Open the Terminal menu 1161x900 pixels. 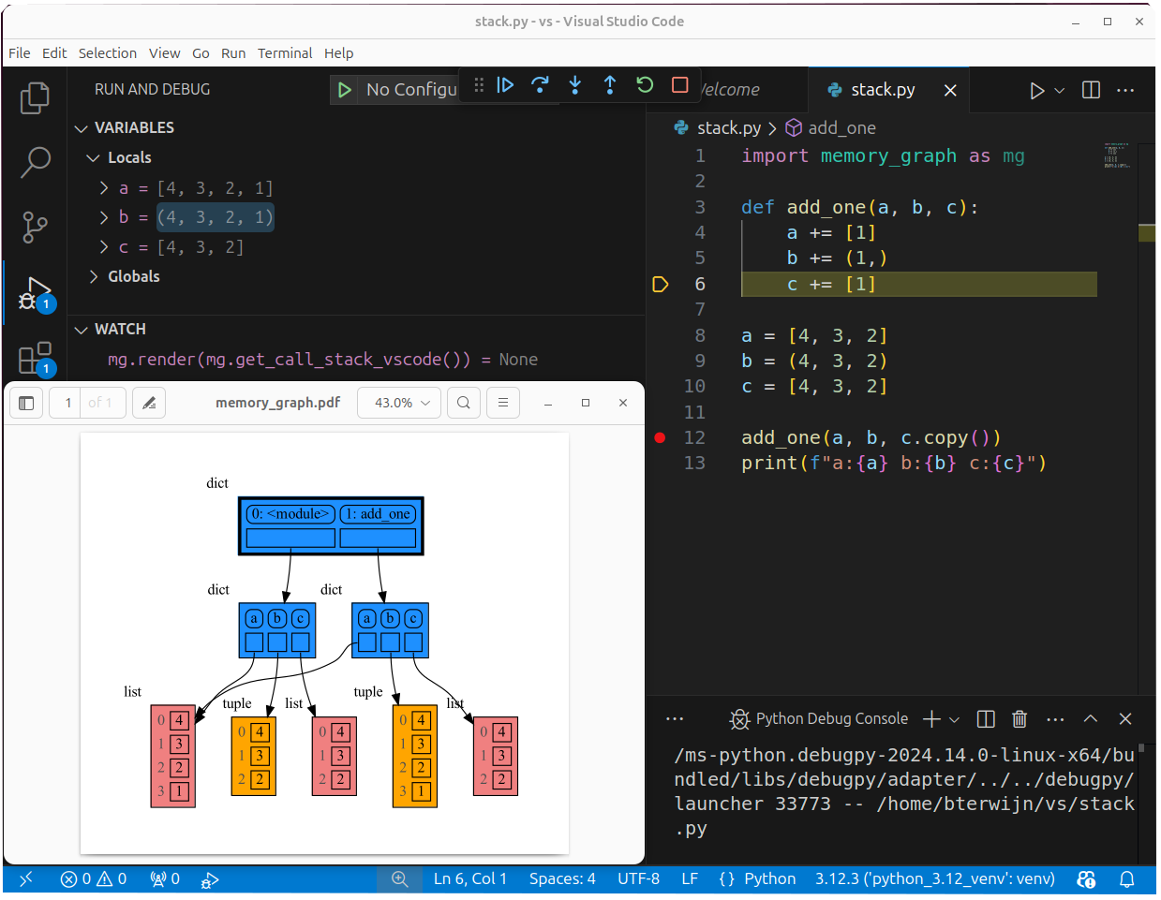[x=285, y=52]
